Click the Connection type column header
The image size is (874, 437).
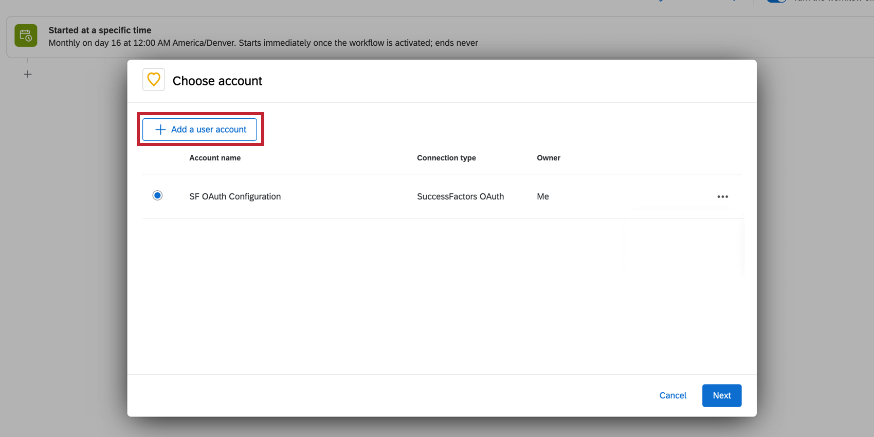point(446,158)
